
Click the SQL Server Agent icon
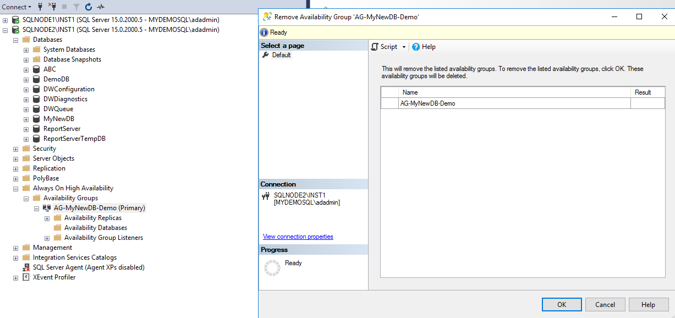(26, 267)
